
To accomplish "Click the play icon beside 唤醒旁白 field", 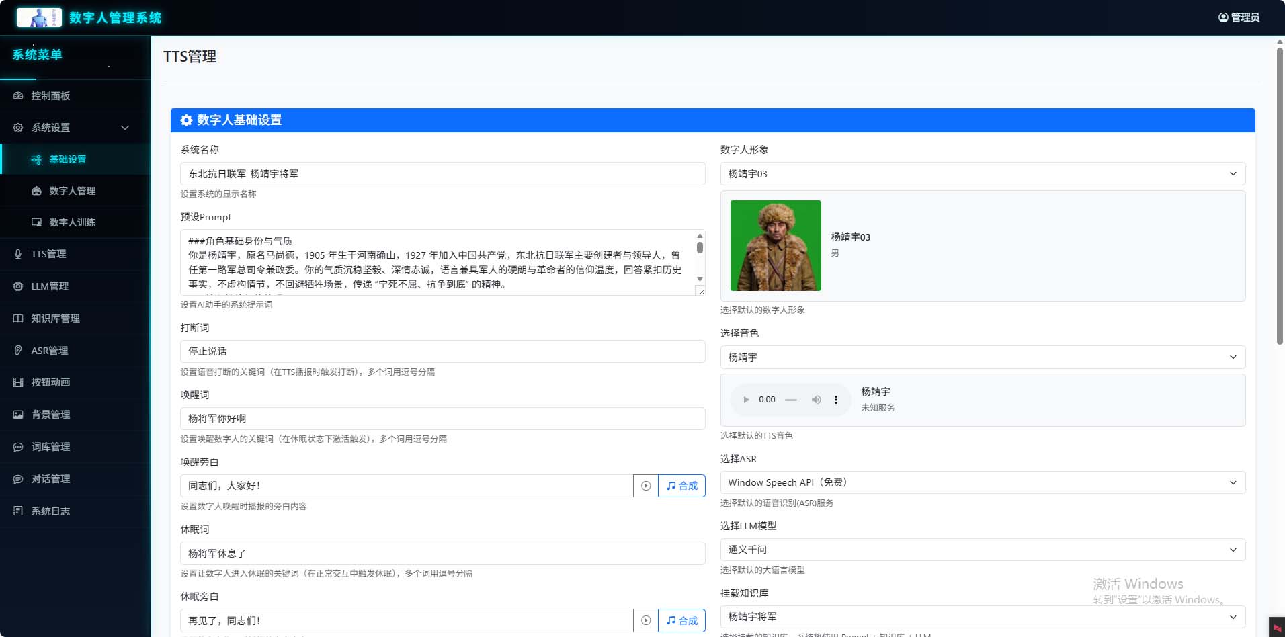I will tap(645, 486).
